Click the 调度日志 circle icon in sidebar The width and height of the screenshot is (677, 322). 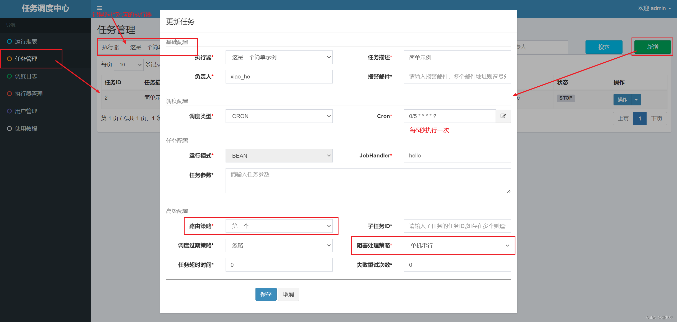coord(9,76)
